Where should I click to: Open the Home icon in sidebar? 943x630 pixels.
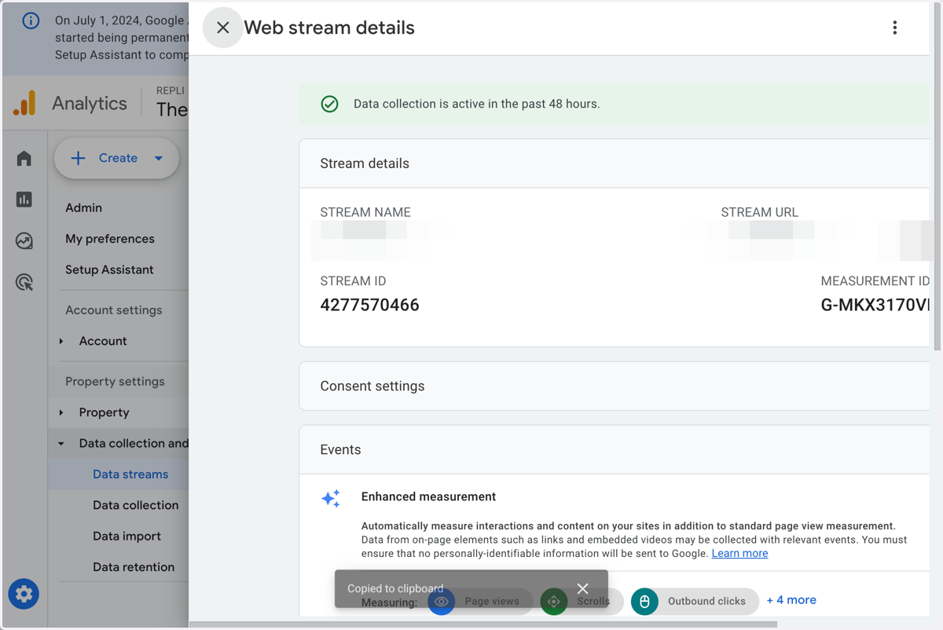(24, 159)
